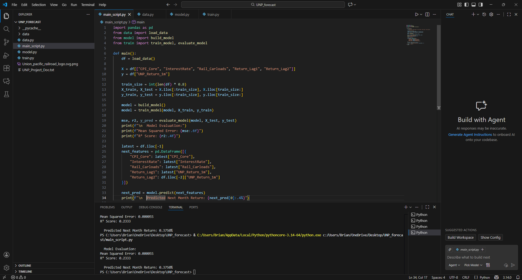
Task: Toggle the secondary side bar
Action: coord(480,4)
